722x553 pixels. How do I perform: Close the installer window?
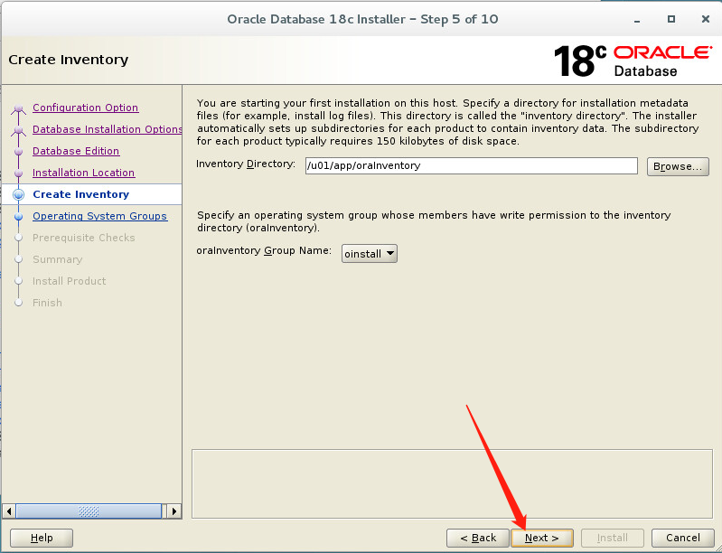pyautogui.click(x=706, y=19)
